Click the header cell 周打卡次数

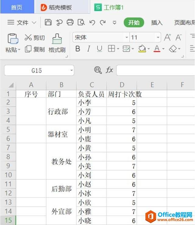pyautogui.click(x=122, y=94)
